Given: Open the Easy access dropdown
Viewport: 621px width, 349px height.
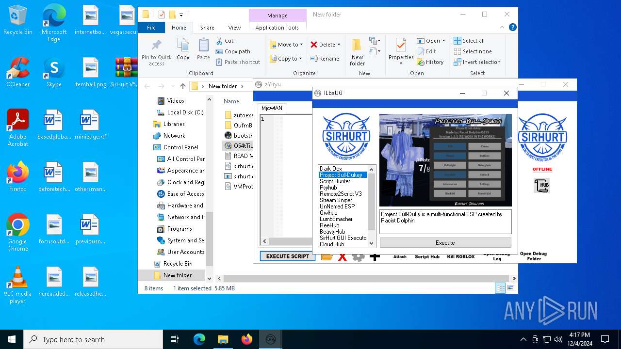Looking at the screenshot, I should (x=375, y=51).
